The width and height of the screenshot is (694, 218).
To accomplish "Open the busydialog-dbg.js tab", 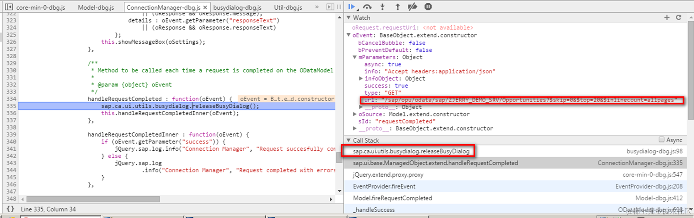I will 237,7.
